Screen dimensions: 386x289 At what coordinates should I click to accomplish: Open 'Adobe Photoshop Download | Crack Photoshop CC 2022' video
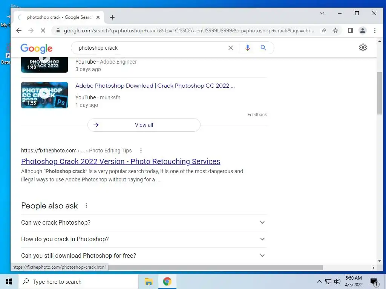pyautogui.click(x=155, y=86)
